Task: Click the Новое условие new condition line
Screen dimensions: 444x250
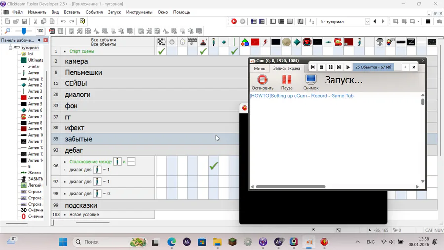Action: click(84, 214)
